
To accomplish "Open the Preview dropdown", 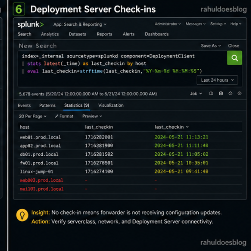I will [92, 116].
